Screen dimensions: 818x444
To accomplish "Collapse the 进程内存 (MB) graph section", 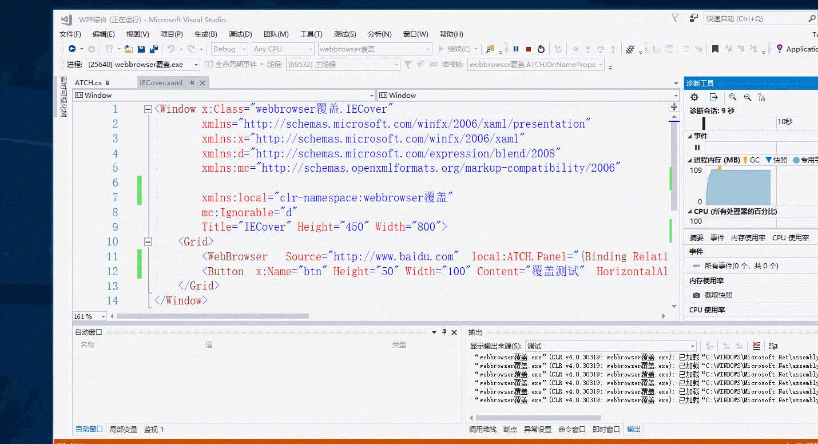I will pos(690,160).
